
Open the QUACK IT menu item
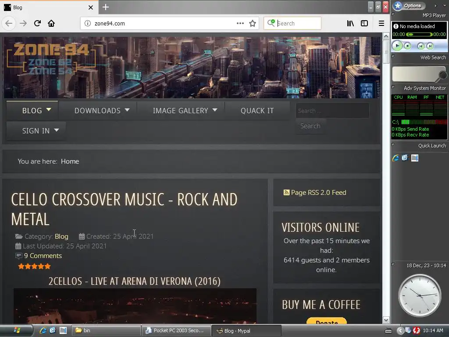click(x=257, y=111)
